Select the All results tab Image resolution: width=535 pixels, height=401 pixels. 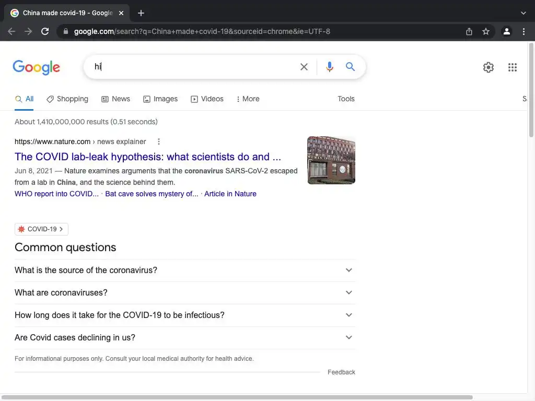click(24, 99)
